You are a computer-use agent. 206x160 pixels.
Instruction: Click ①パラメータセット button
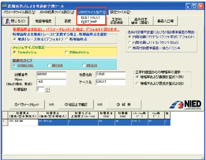(x=27, y=104)
